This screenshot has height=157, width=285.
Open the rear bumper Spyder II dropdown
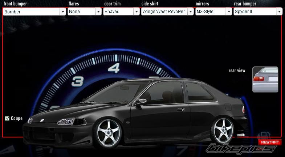coord(258,12)
